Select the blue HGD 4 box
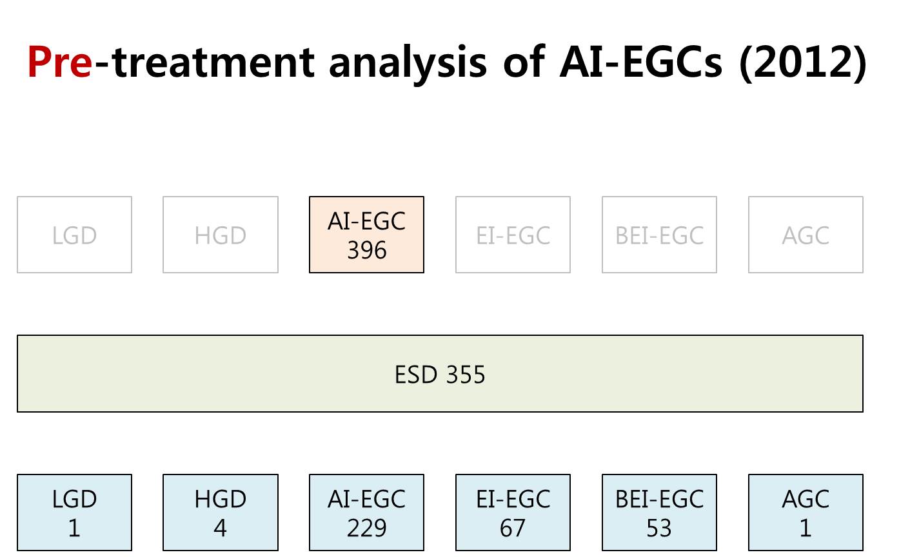This screenshot has height=557, width=910. (x=221, y=513)
